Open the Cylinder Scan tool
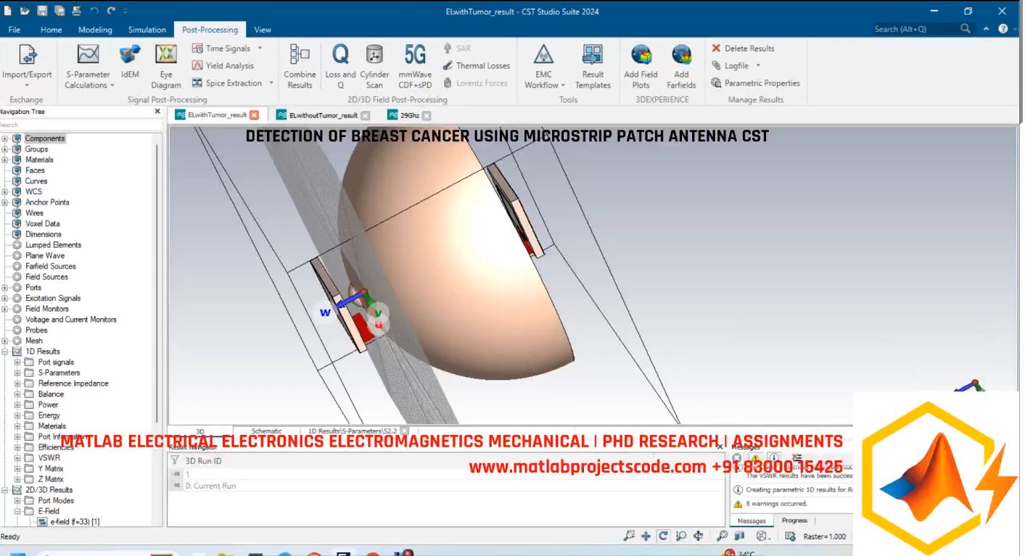Image resolution: width=1025 pixels, height=556 pixels. coord(375,65)
